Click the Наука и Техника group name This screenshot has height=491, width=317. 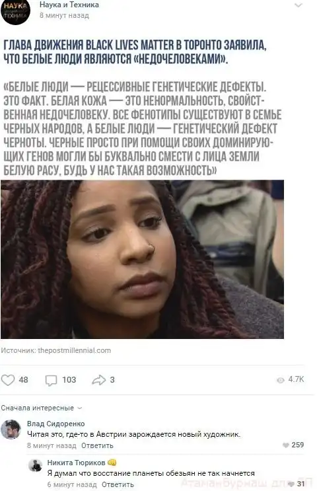tap(69, 5)
